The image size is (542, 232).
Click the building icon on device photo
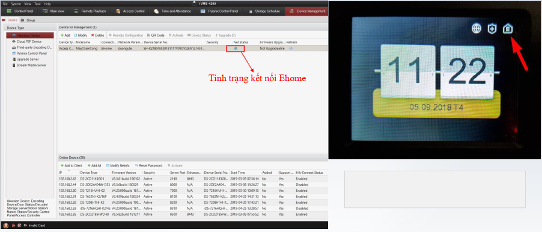[508, 29]
